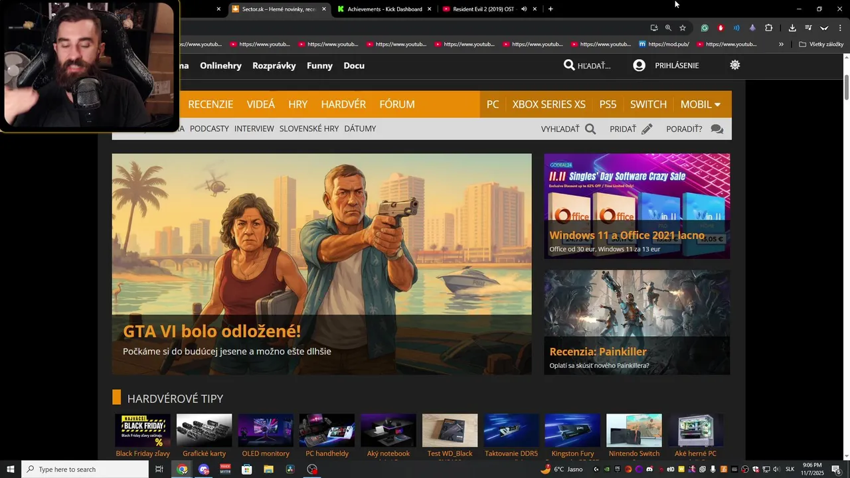Open the Recenzia: Painkiller article

click(637, 323)
